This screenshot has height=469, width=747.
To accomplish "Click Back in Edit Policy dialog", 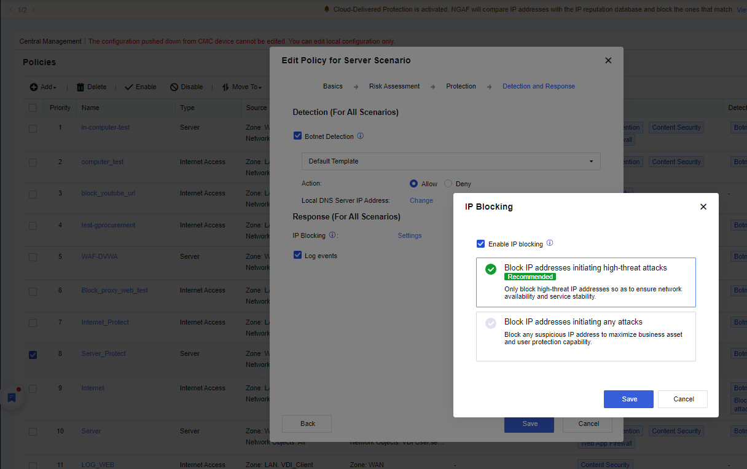I will point(308,424).
